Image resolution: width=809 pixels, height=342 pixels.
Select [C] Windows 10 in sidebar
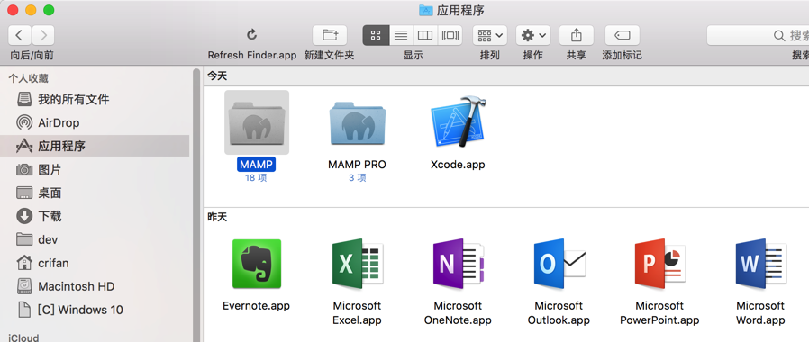tap(95, 310)
